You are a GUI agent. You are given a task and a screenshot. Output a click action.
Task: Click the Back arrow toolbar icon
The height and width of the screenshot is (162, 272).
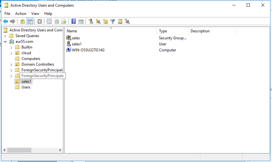point(6,21)
